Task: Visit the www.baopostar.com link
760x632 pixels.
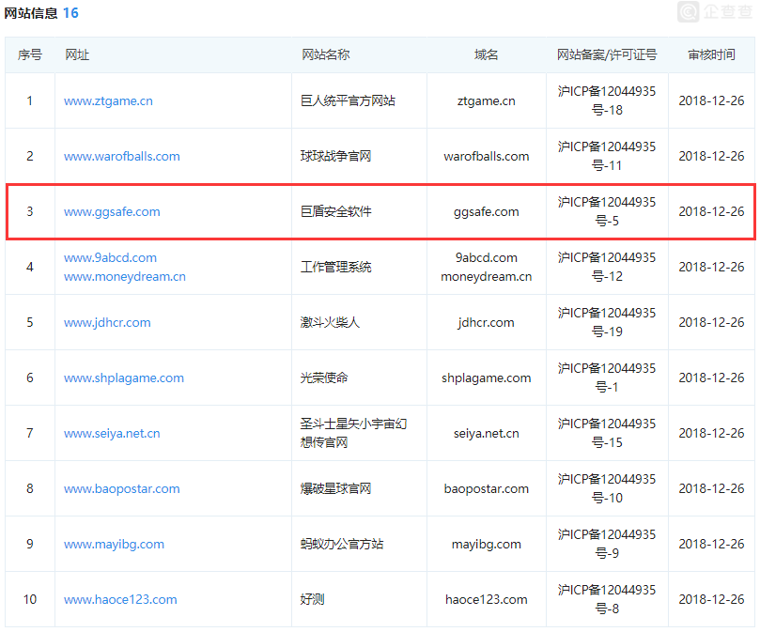Action: [121, 488]
